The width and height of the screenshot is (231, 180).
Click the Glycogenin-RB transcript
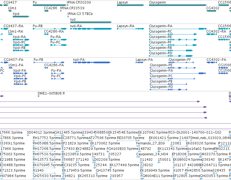(171, 50)
